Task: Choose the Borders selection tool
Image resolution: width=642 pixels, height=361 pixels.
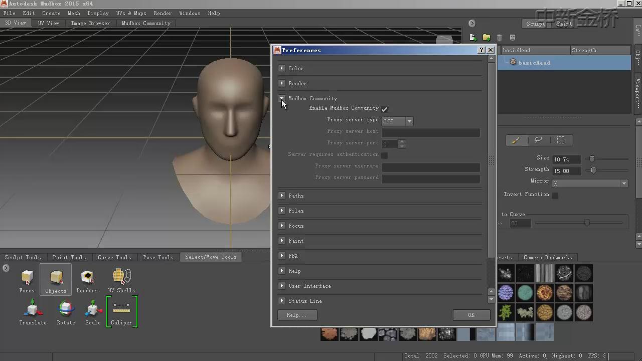Action: (x=87, y=281)
